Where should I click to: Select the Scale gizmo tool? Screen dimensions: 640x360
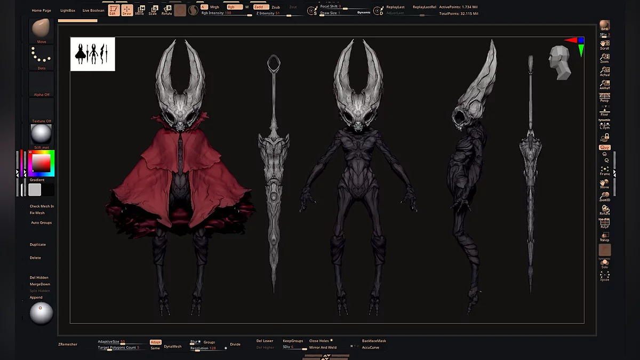click(153, 10)
